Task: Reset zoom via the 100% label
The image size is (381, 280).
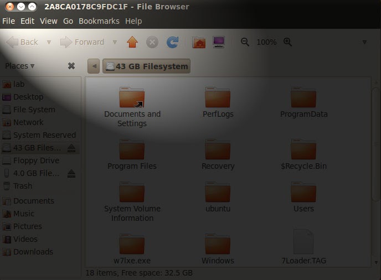Action: (266, 42)
